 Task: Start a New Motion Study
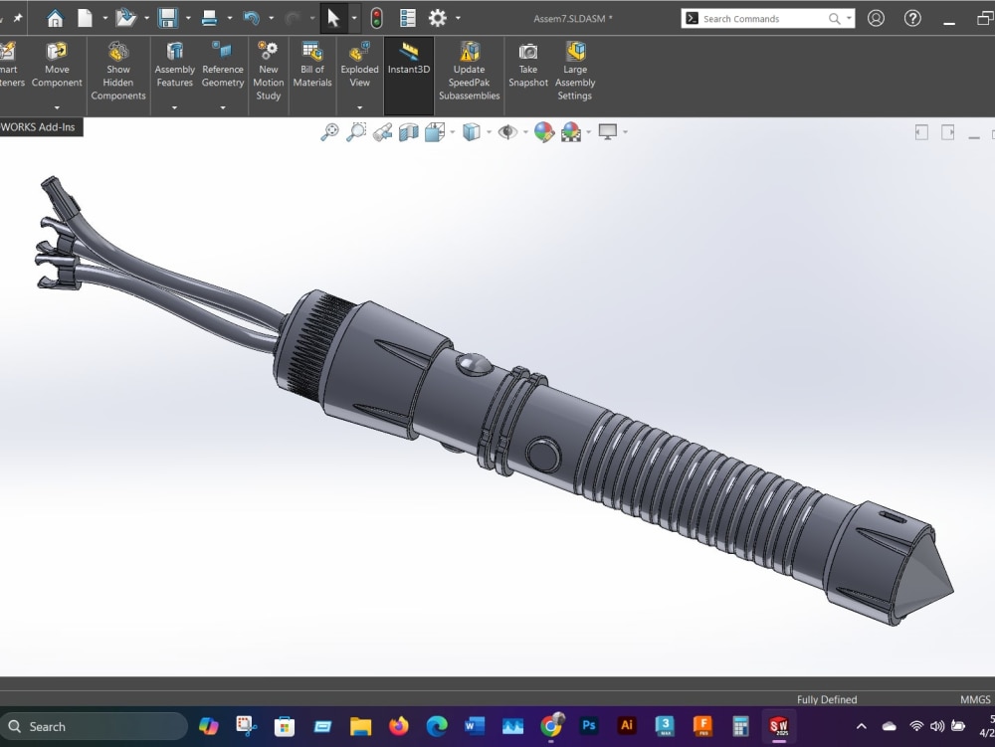(x=269, y=71)
